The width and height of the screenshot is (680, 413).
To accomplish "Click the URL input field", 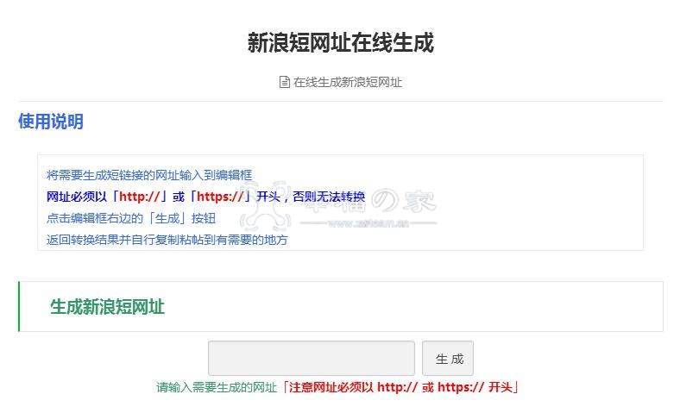I will (312, 358).
